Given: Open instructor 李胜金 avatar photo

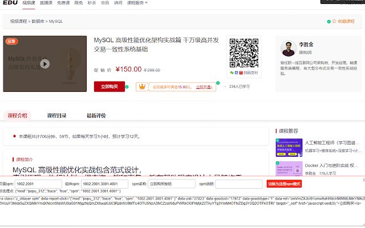Looking at the screenshot, I should 289,48.
